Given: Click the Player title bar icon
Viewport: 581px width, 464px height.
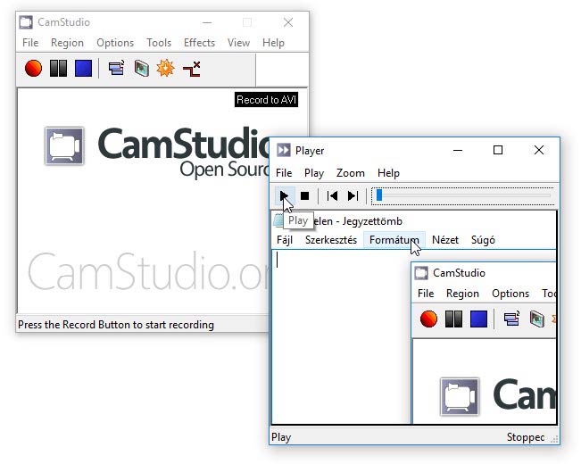Looking at the screenshot, I should [284, 150].
